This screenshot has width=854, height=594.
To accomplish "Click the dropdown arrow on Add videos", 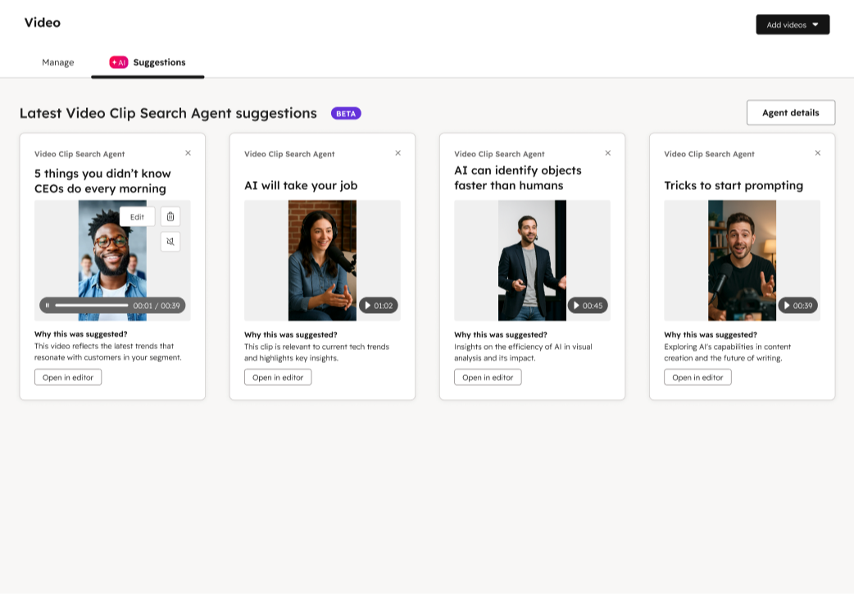I will (x=814, y=24).
